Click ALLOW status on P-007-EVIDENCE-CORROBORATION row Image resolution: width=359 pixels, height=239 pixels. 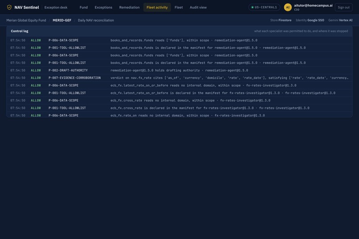click(x=36, y=78)
